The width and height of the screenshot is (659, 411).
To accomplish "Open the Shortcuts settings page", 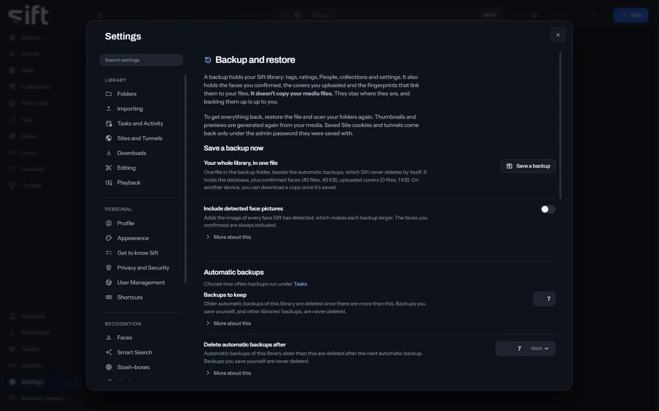I will coord(141,297).
